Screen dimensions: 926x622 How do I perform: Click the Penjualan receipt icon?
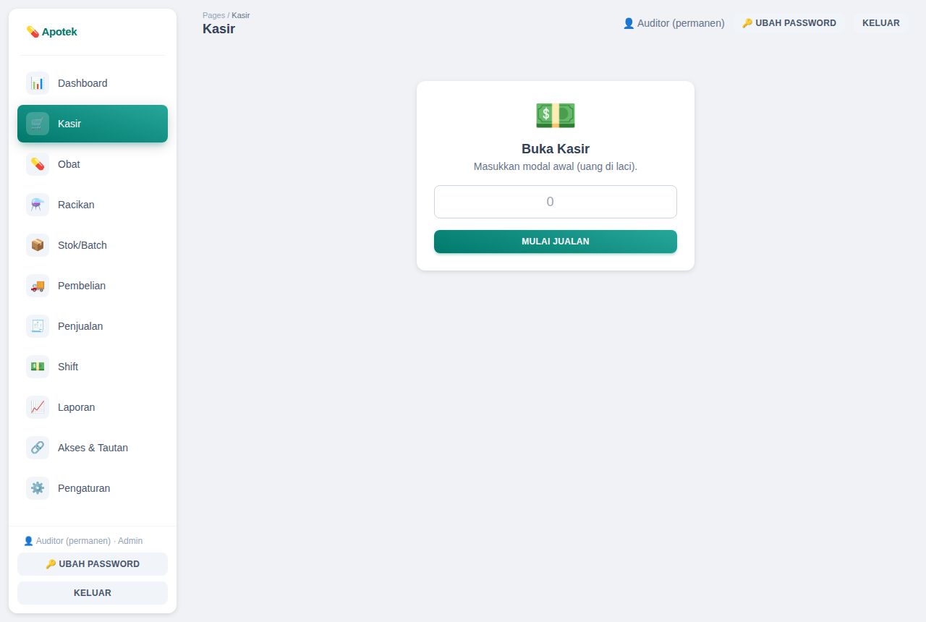pyautogui.click(x=38, y=326)
